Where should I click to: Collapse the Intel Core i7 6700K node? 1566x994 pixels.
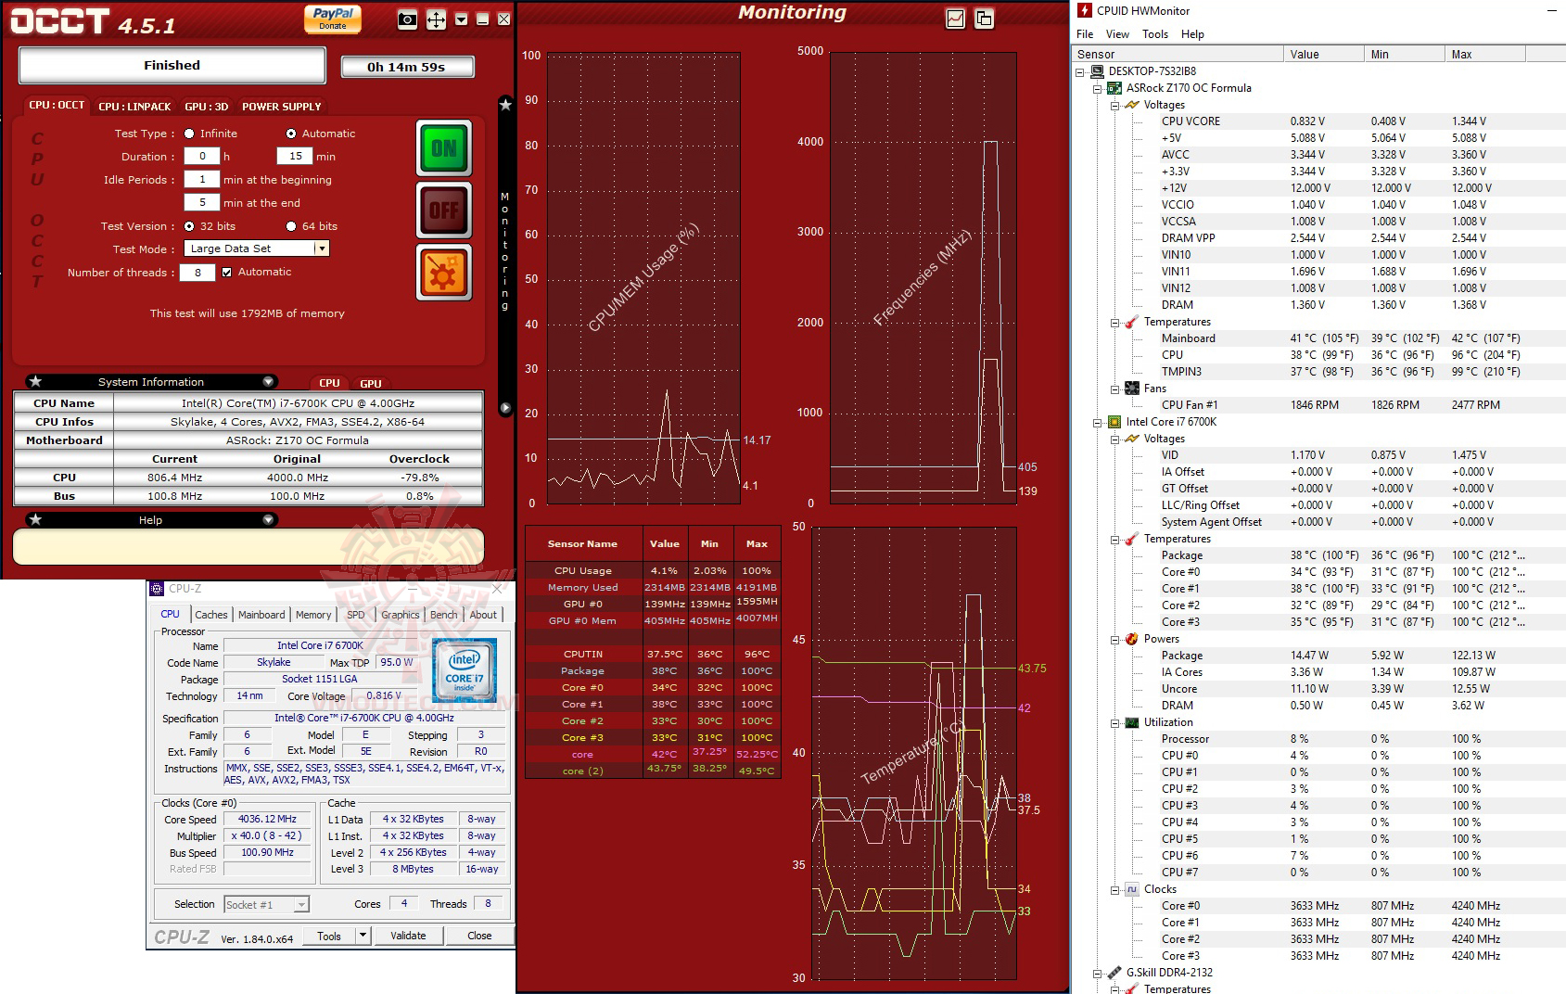[x=1098, y=422]
